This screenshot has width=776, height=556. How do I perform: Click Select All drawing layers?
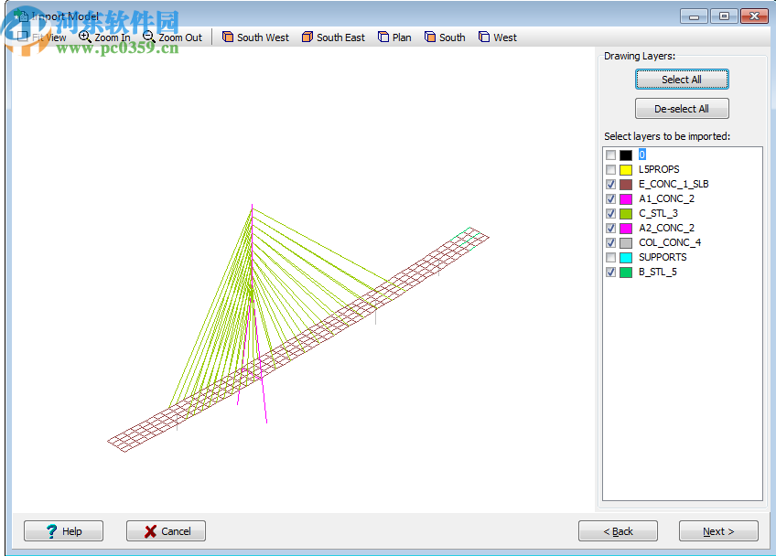[x=682, y=80]
